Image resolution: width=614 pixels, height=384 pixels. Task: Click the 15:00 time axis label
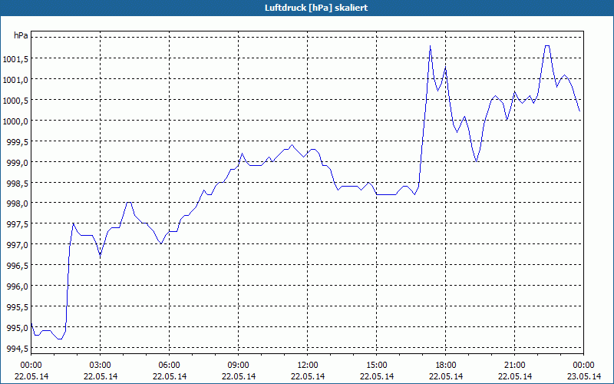pos(377,366)
